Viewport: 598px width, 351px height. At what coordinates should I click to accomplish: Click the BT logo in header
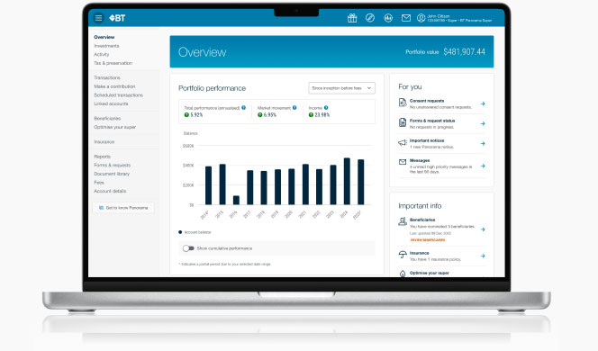(x=117, y=18)
